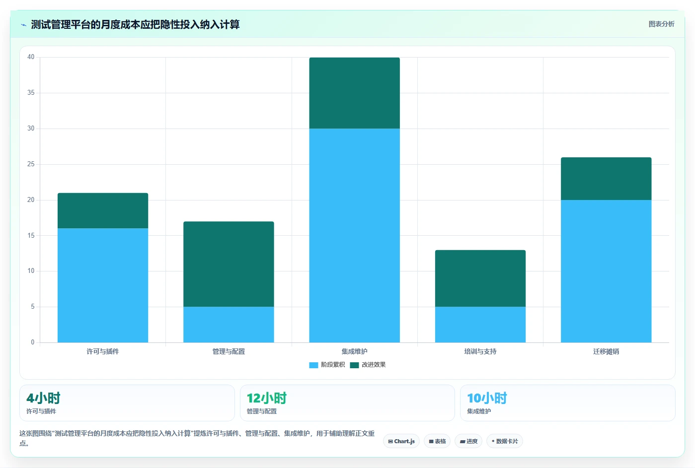Click the y-axis value 25

click(31, 164)
